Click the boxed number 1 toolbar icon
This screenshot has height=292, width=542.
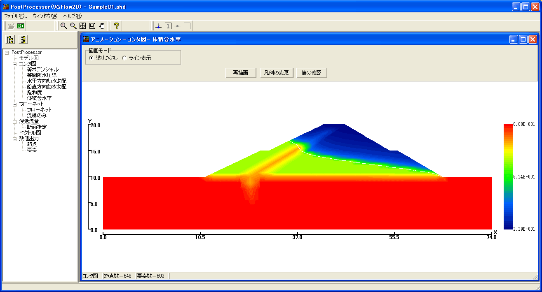pyautogui.click(x=168, y=26)
